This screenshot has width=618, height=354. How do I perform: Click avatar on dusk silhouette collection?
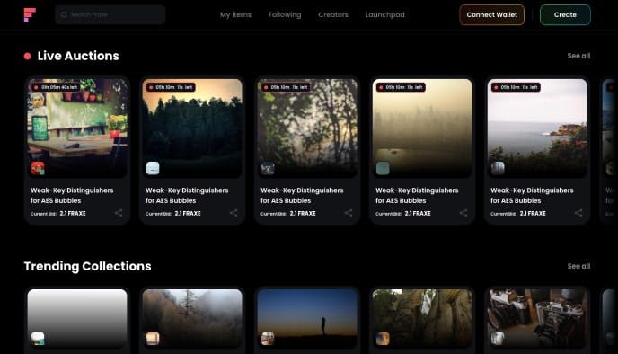(x=268, y=338)
